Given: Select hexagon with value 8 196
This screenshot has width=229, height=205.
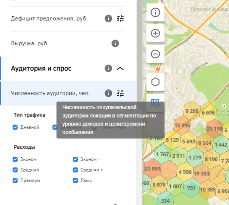Looking at the screenshot, I should pos(211,159).
